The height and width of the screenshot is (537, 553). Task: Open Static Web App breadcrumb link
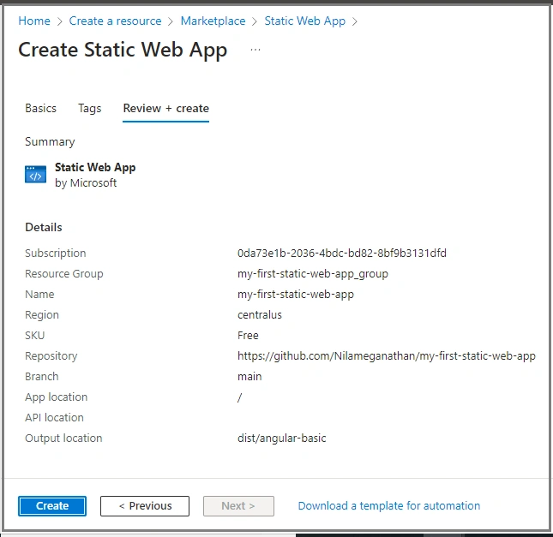(x=304, y=21)
